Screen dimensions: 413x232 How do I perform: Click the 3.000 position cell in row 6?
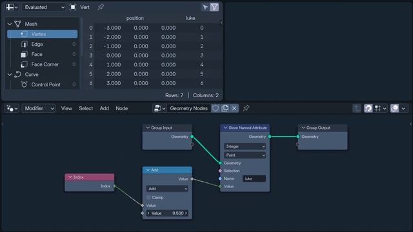[x=114, y=83]
